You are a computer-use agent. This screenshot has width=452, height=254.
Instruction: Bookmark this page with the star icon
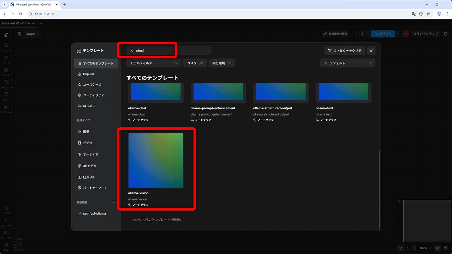click(428, 14)
